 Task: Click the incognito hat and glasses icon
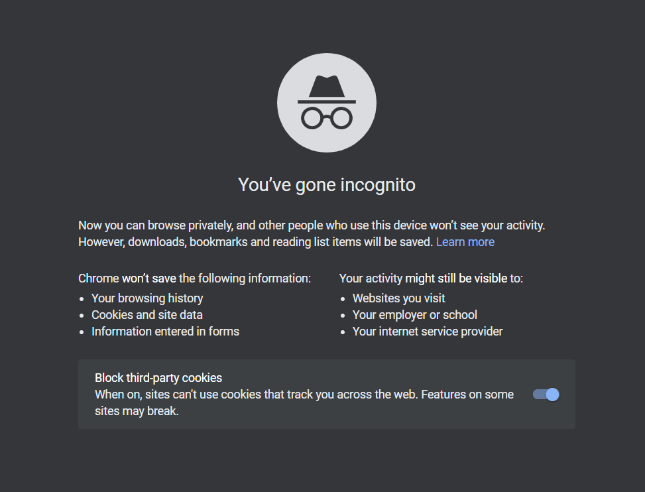coord(327,102)
